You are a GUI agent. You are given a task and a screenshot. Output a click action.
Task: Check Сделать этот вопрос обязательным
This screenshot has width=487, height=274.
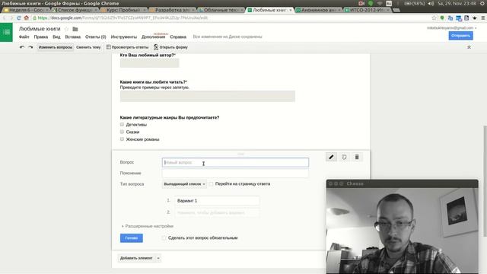[164, 238]
